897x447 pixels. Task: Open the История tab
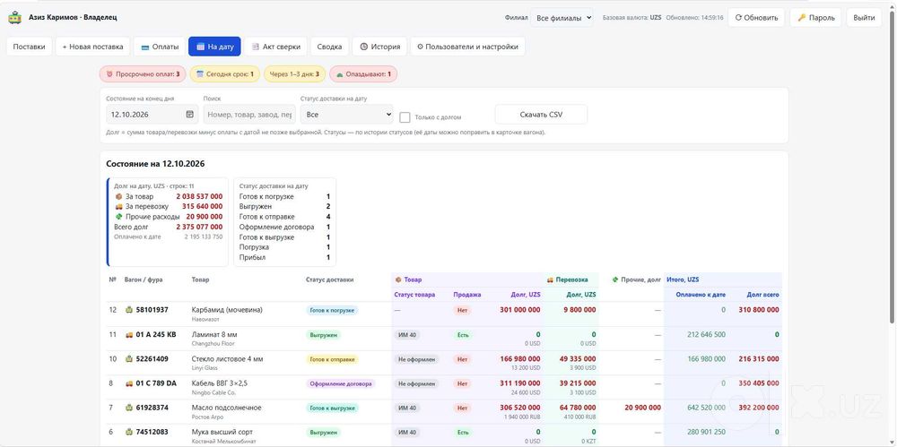379,47
